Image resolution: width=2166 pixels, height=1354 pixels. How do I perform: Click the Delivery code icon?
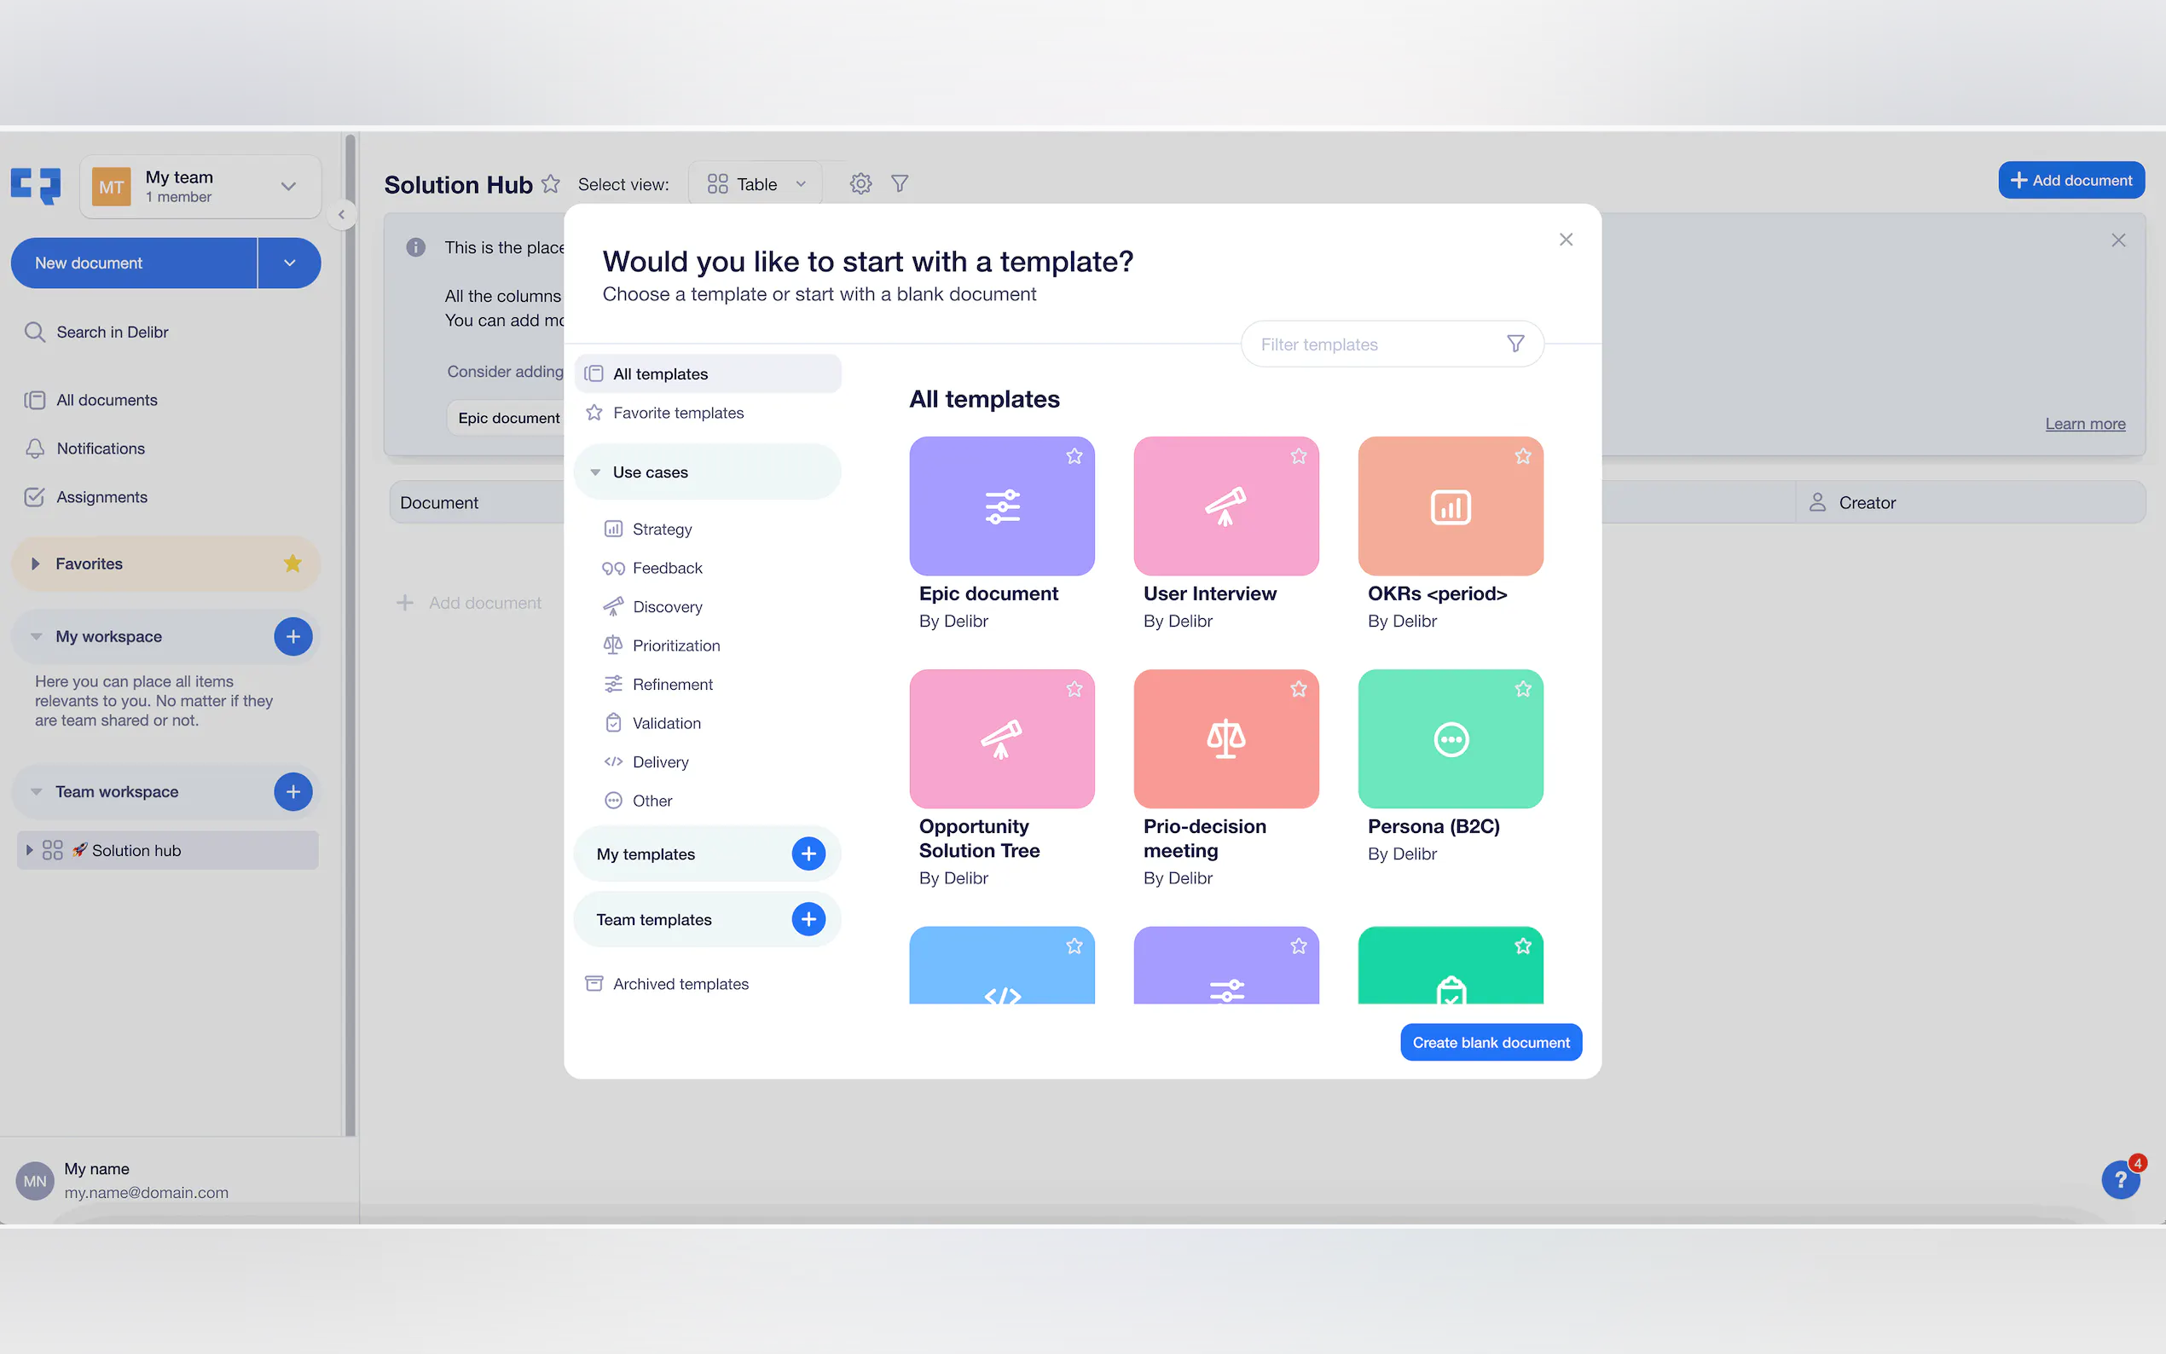(612, 761)
